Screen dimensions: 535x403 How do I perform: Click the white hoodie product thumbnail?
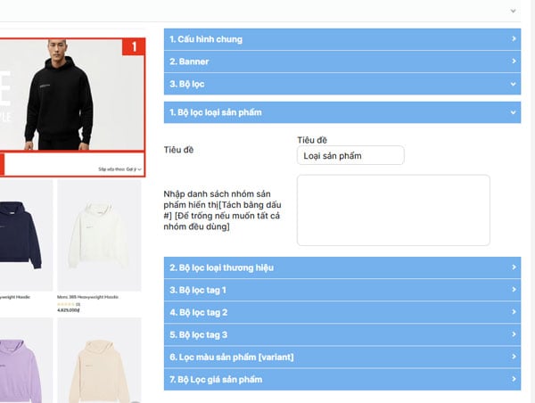coord(99,235)
